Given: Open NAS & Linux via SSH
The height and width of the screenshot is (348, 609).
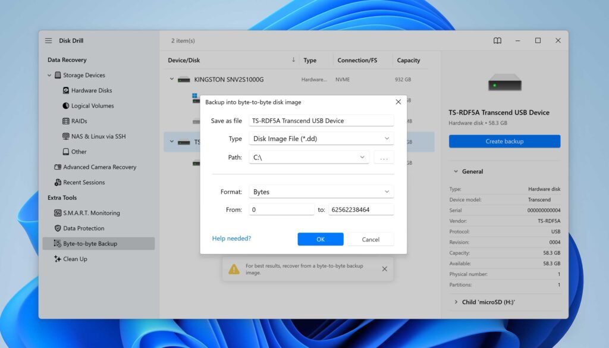Looking at the screenshot, I should [98, 136].
